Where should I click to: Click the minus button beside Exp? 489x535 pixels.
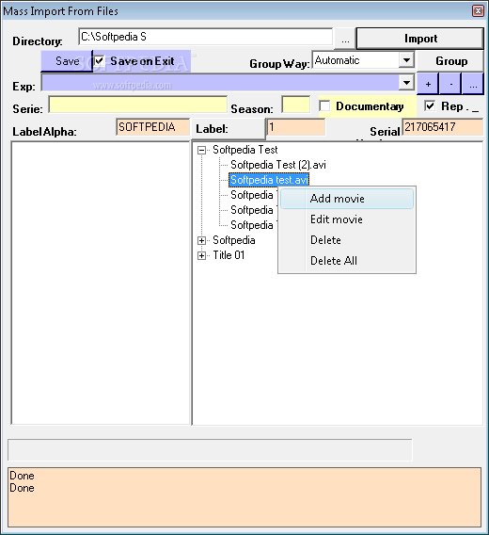[450, 84]
